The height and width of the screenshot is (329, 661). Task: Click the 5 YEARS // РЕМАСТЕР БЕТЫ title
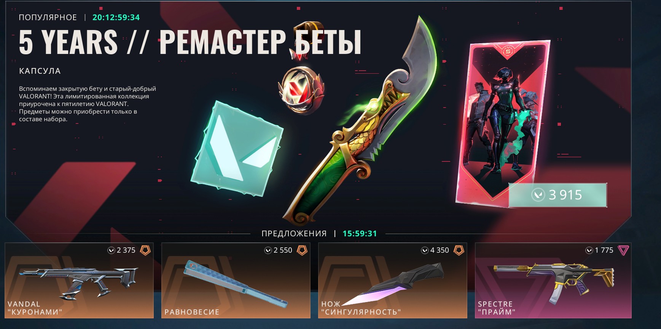click(x=190, y=43)
